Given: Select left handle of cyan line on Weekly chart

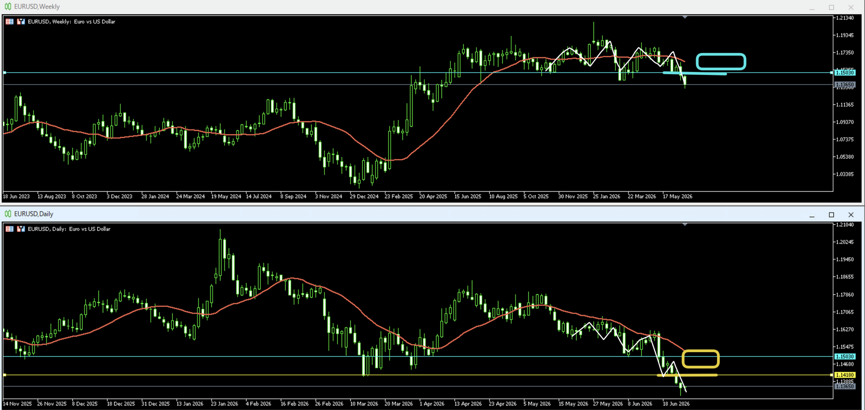Looking at the screenshot, I should (x=5, y=73).
